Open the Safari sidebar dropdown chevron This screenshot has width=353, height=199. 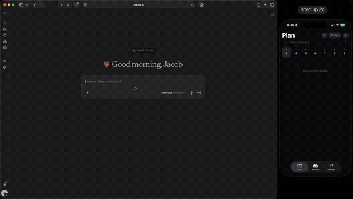click(x=26, y=5)
